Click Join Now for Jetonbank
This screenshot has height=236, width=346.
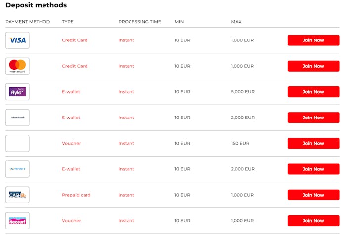click(313, 118)
